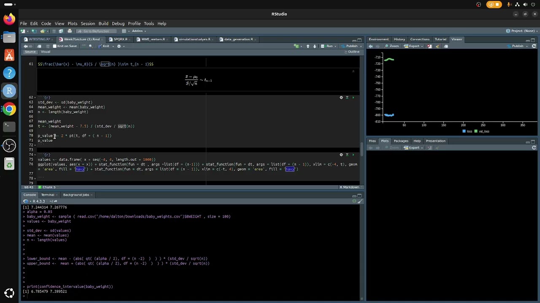Image resolution: width=540 pixels, height=303 pixels.
Task: Toggle the loss legend series
Action: click(x=467, y=131)
